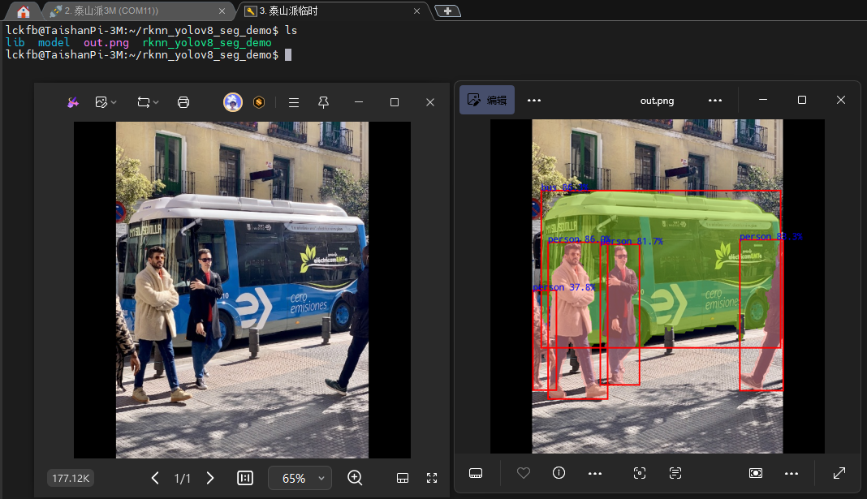Click the gold hexagon badge icon
Screen dimensions: 867x499
[259, 102]
